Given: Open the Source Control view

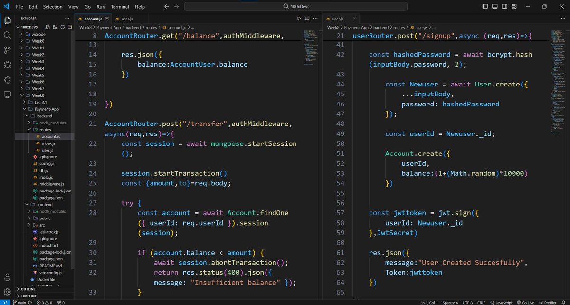Looking at the screenshot, I should [7, 50].
